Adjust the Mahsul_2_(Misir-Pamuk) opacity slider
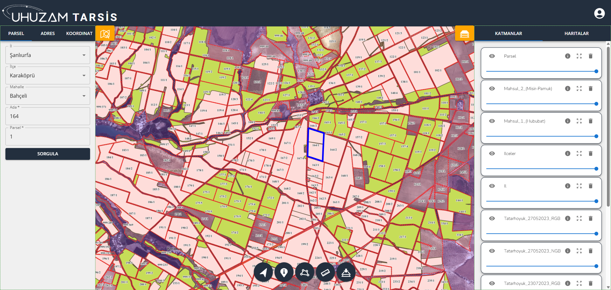Screen dimensions: 611x290 tap(541, 104)
